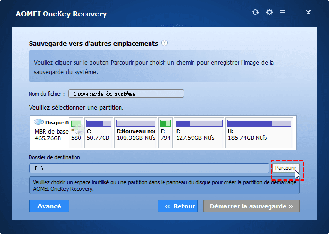The height and width of the screenshot is (234, 329).
Task: Select the F: 794 partition
Action: click(165, 133)
